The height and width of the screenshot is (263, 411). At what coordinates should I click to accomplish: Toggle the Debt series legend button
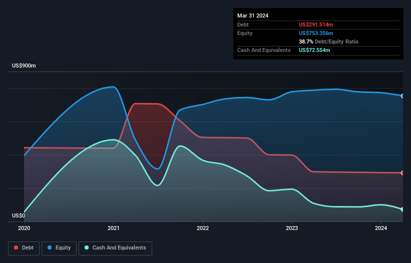click(24, 248)
